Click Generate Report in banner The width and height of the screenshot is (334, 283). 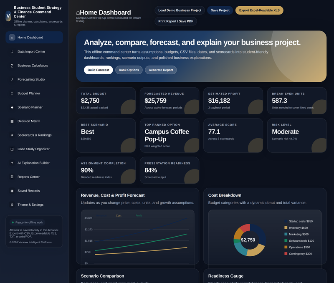161,70
